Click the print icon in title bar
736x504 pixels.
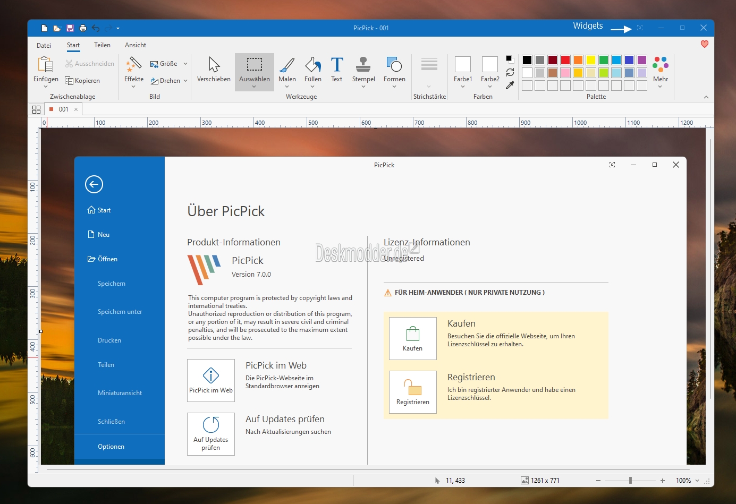pyautogui.click(x=83, y=28)
